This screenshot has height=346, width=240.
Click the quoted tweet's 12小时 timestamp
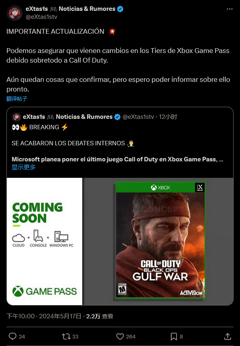(x=168, y=117)
